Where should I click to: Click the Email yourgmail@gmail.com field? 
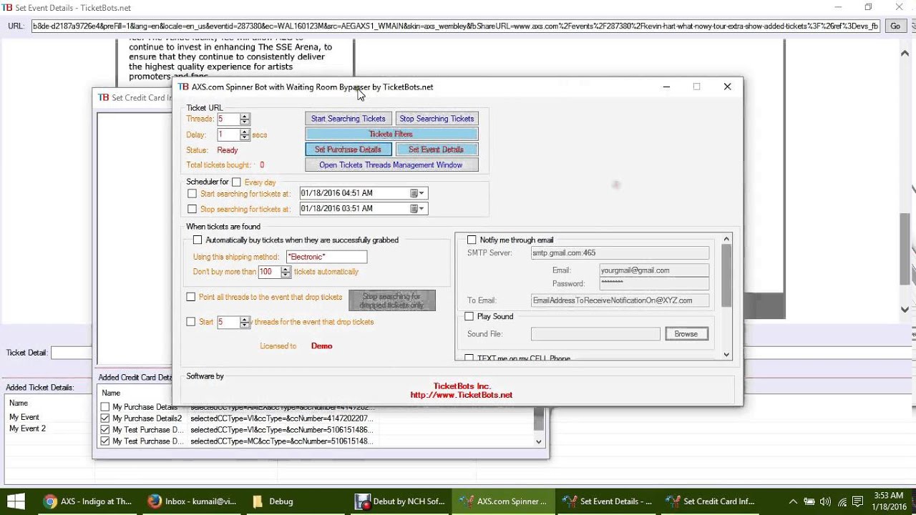[x=654, y=270]
